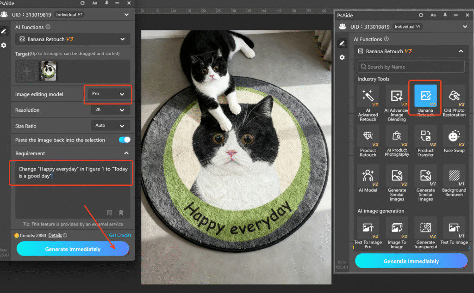Click Generate immediately in the left panel
This screenshot has width=474, height=293.
click(73, 249)
